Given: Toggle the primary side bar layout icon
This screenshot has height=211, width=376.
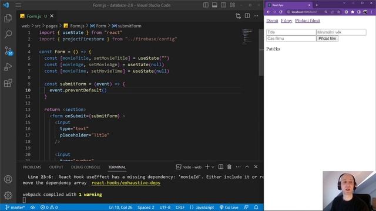Looking at the screenshot, I should (206, 5).
